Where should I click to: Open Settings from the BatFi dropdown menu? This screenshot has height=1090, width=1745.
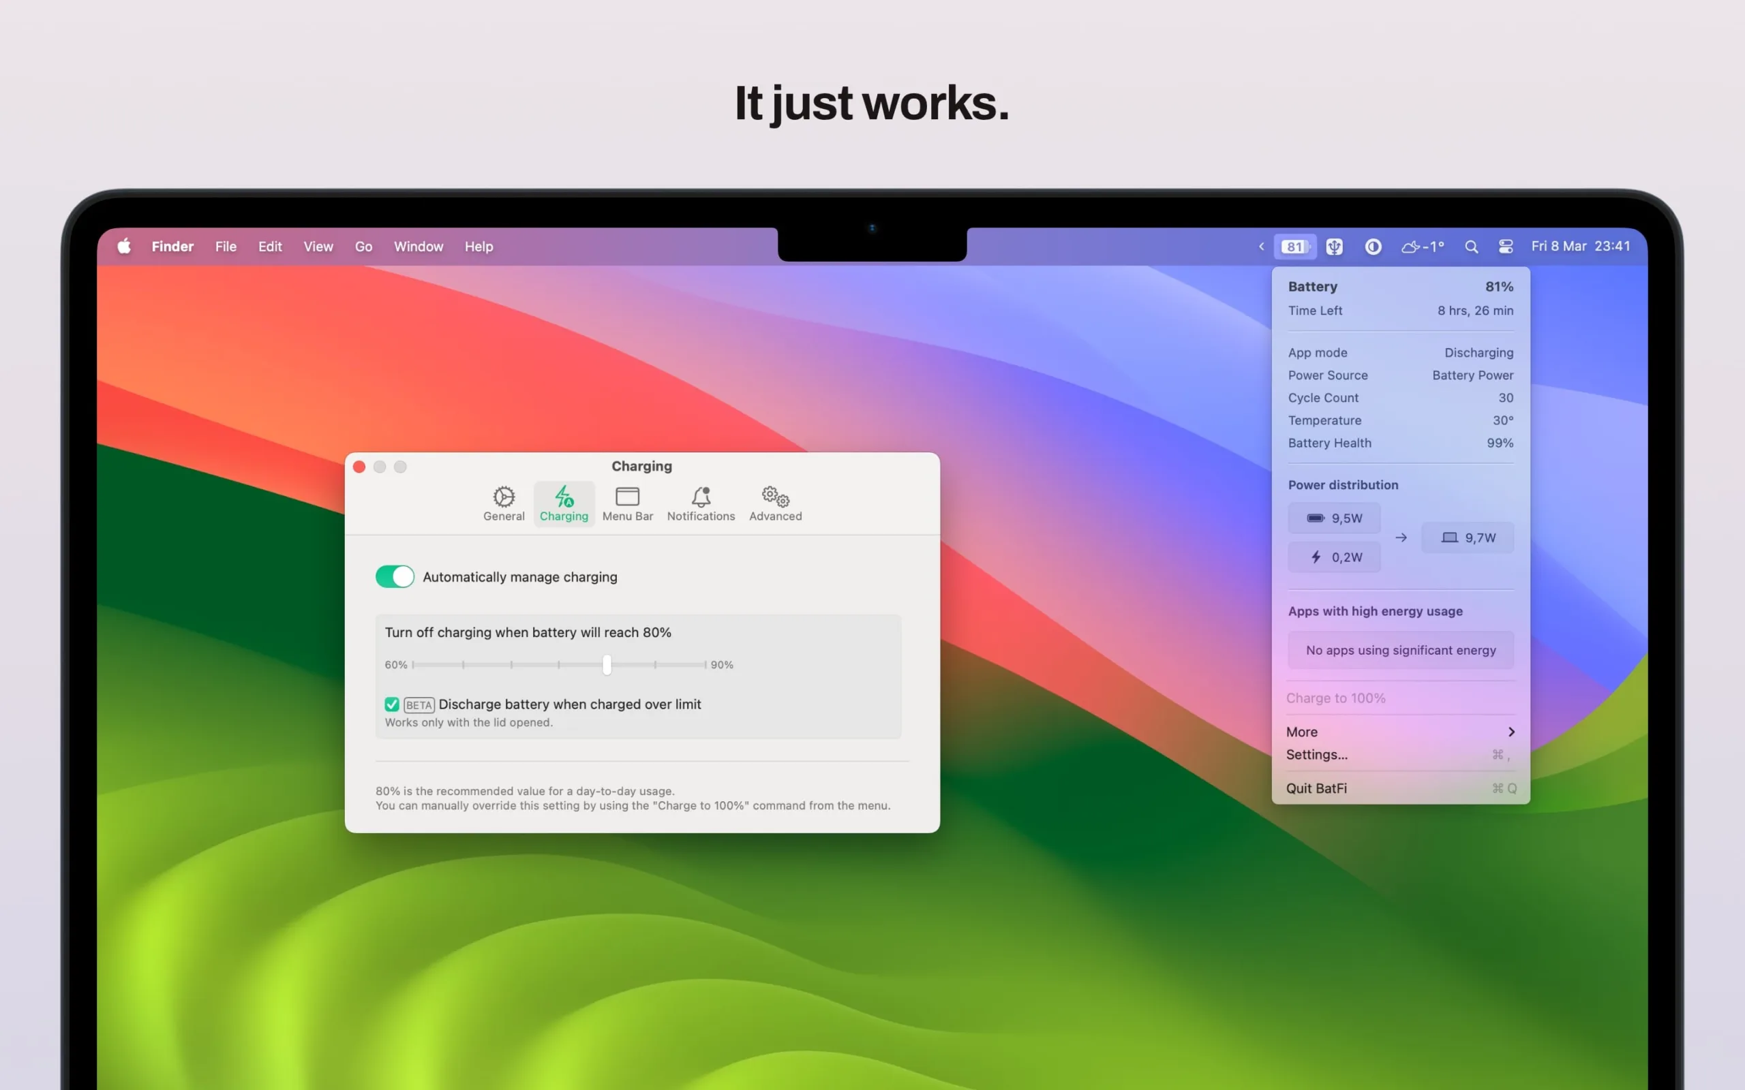(1317, 753)
